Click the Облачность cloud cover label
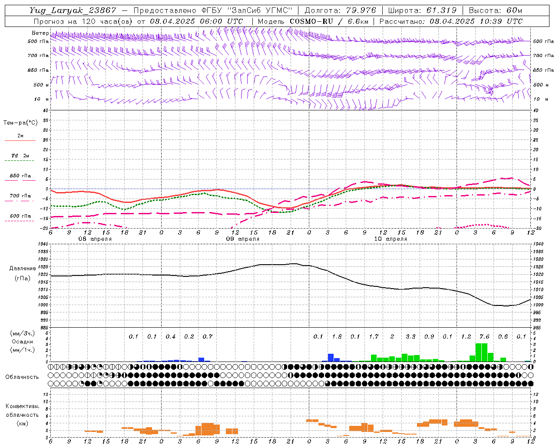The width and height of the screenshot is (556, 445). (22, 377)
